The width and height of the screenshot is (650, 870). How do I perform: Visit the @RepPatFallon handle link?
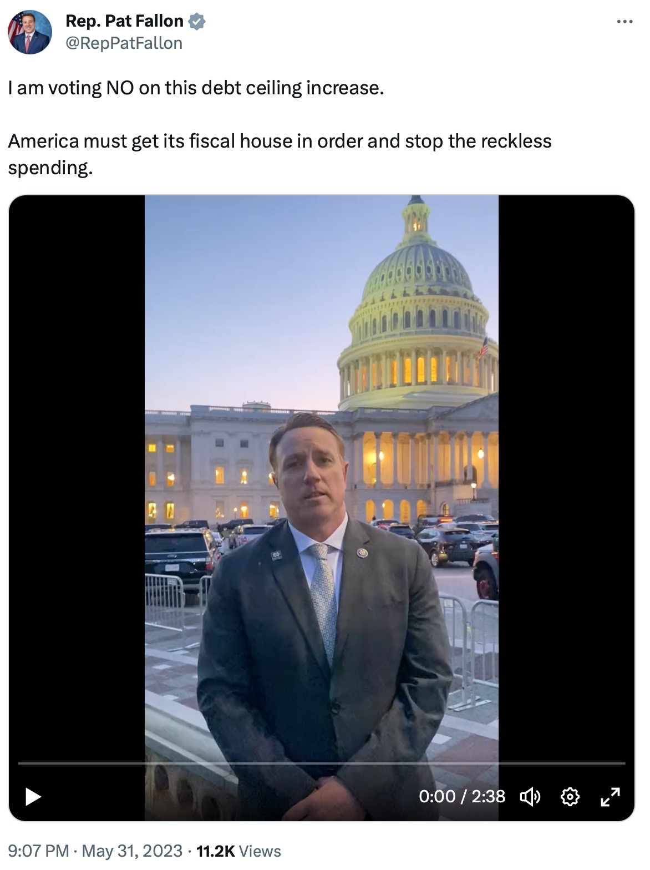(x=124, y=43)
